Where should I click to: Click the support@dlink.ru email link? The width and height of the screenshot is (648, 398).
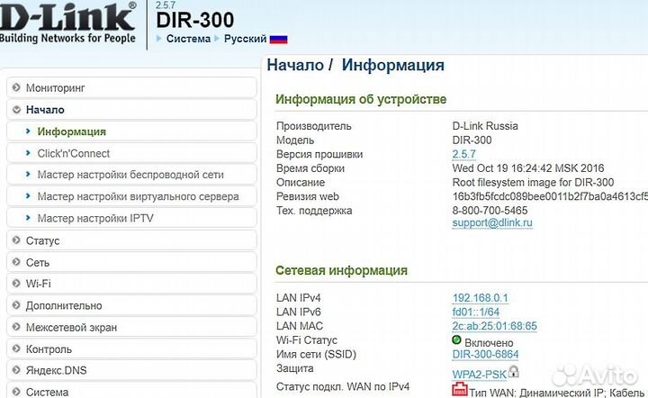pos(492,222)
